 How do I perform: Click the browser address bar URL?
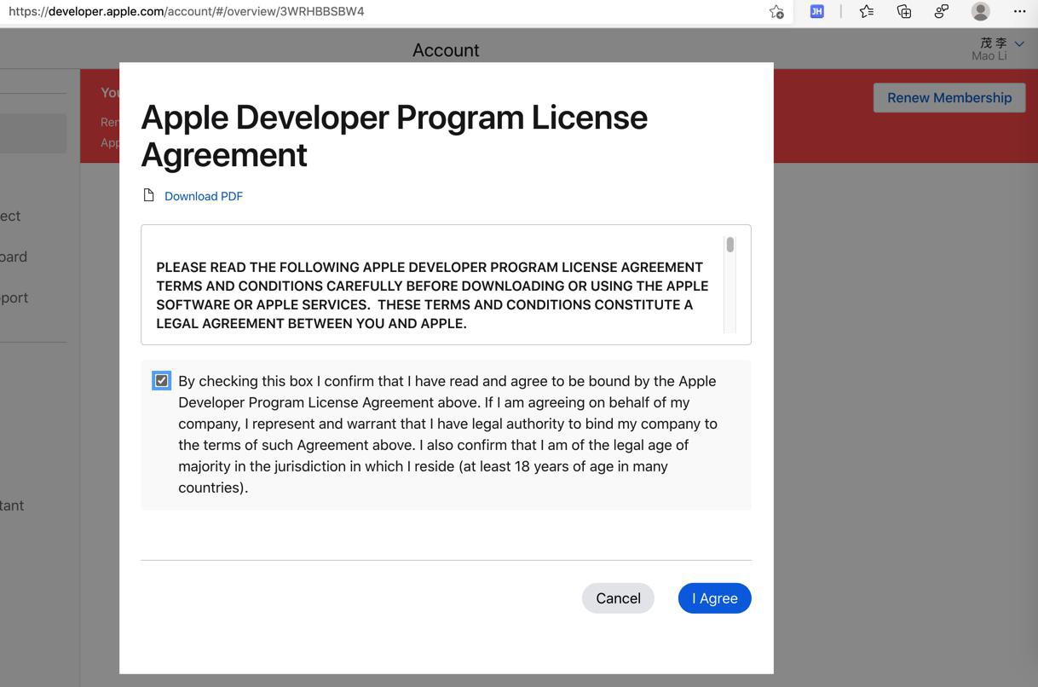[x=187, y=11]
